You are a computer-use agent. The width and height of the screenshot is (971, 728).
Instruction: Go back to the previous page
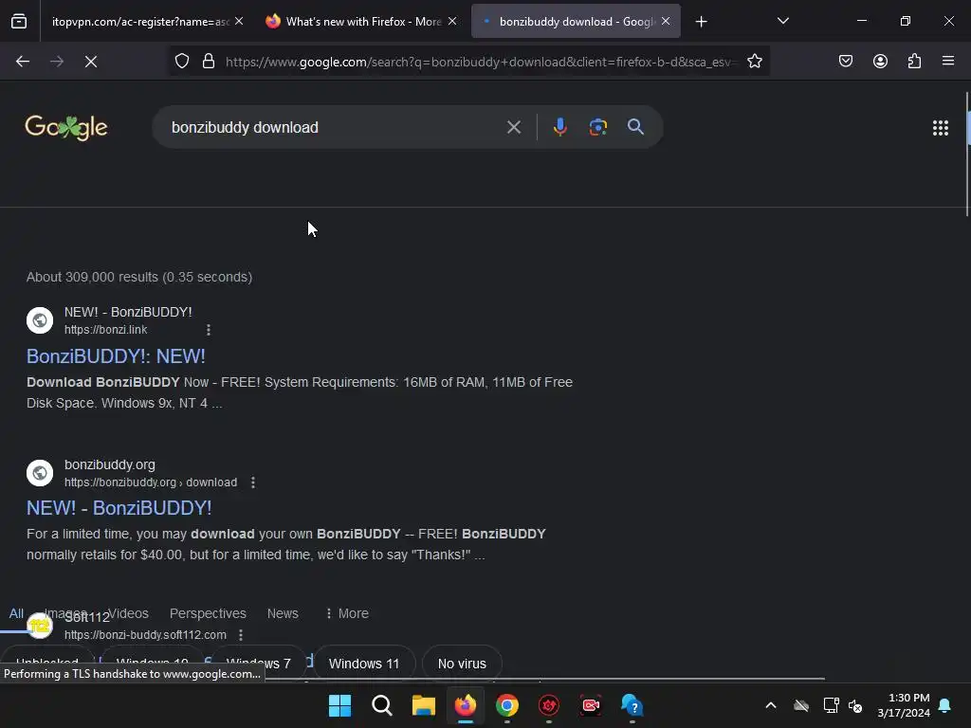23,62
